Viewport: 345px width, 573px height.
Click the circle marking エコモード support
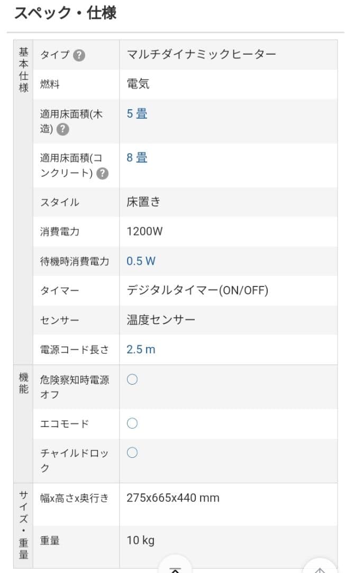tap(131, 423)
